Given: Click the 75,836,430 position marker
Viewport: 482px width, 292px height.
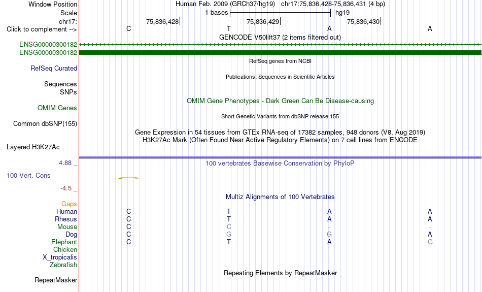Looking at the screenshot, I should [x=363, y=21].
